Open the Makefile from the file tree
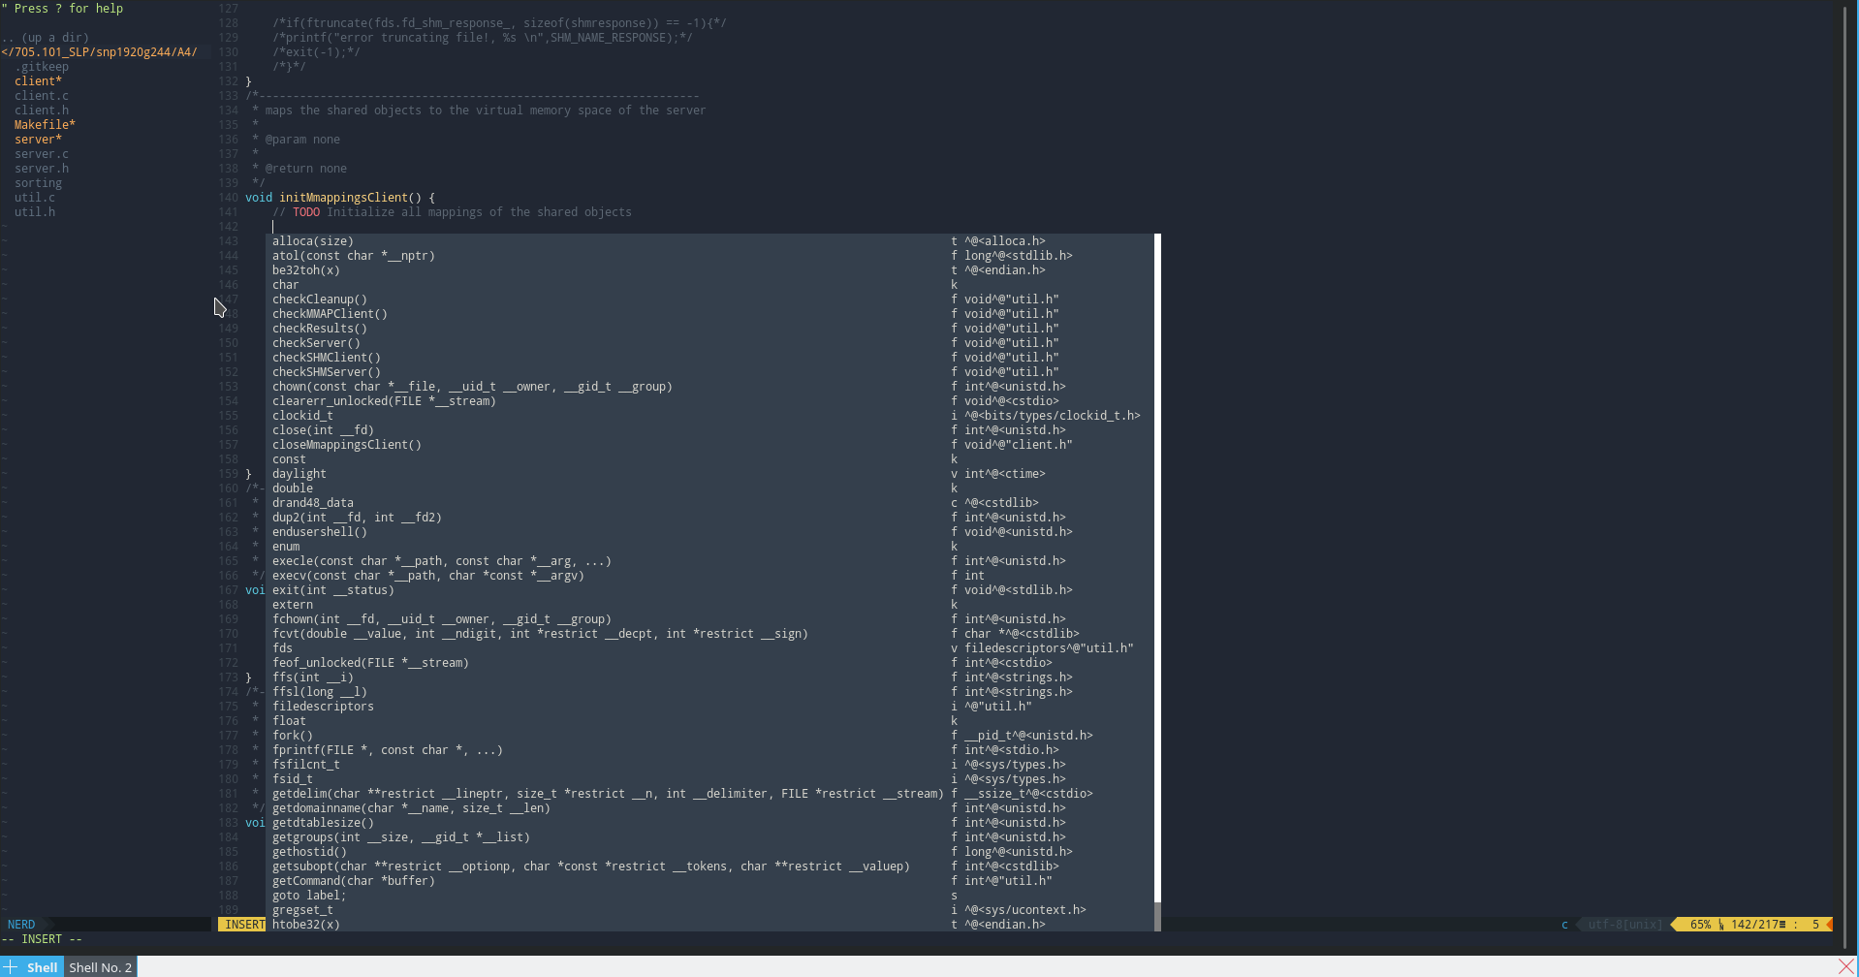1859x977 pixels. point(44,124)
